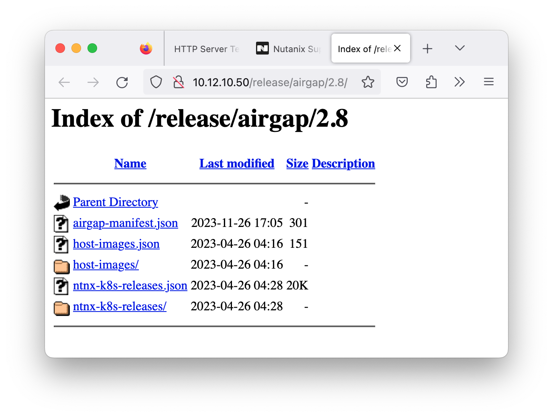Sort listing by Size
Screen dimensions: 553x417
click(297, 164)
